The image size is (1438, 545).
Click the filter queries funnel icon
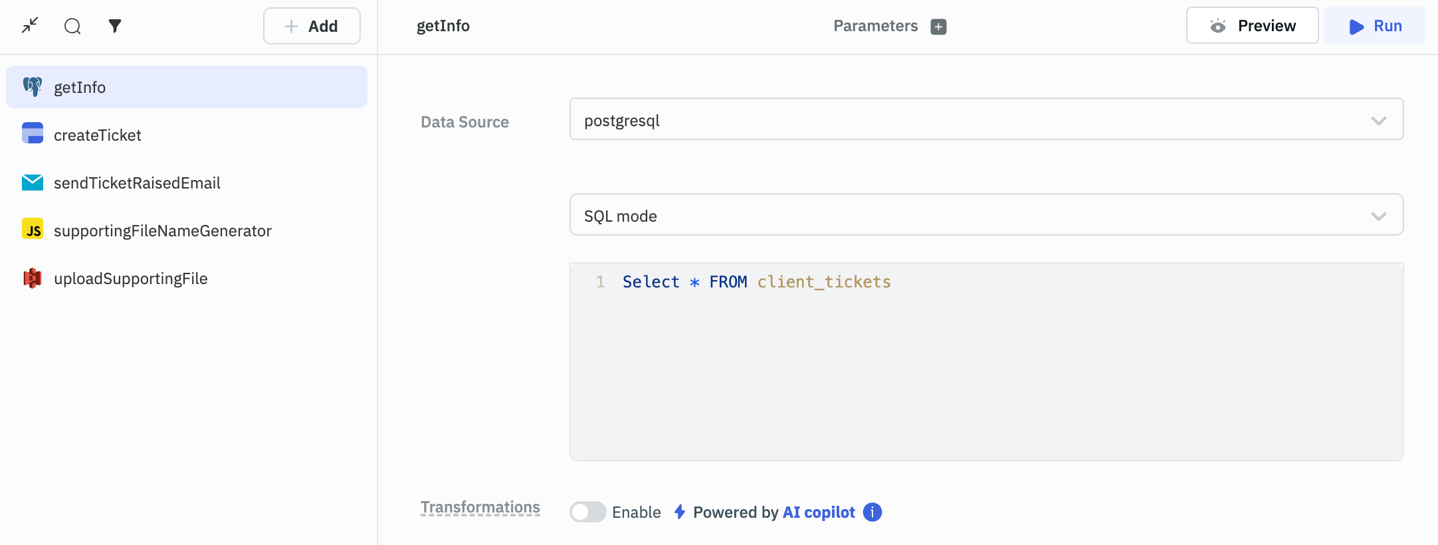(x=115, y=26)
